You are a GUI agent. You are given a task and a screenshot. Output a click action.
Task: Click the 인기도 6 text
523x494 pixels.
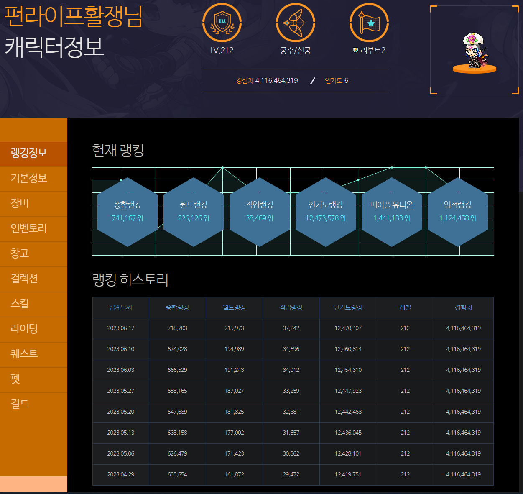click(337, 80)
